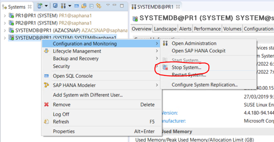Switch to the Alerts tab
This screenshot has width=274, height=142.
[185, 29]
